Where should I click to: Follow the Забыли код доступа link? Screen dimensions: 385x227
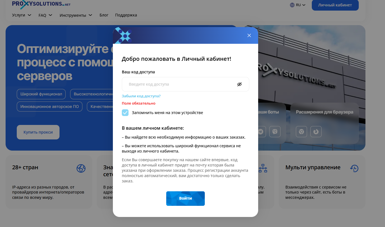141,96
